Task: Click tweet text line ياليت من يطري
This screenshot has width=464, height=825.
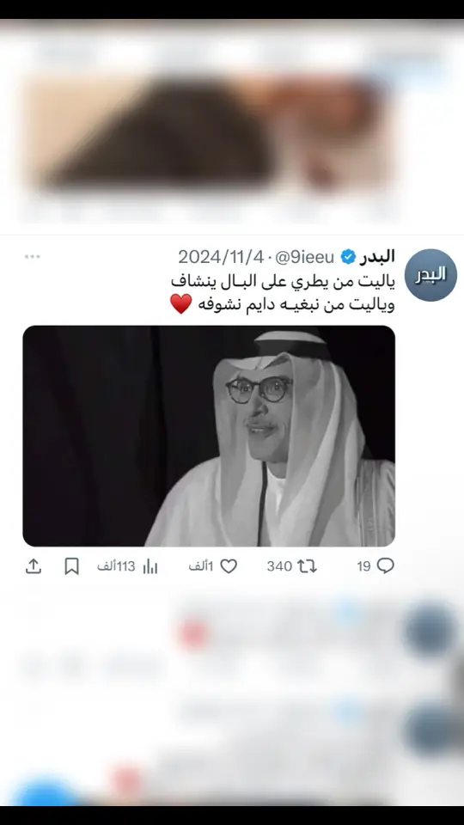Action: 283,282
